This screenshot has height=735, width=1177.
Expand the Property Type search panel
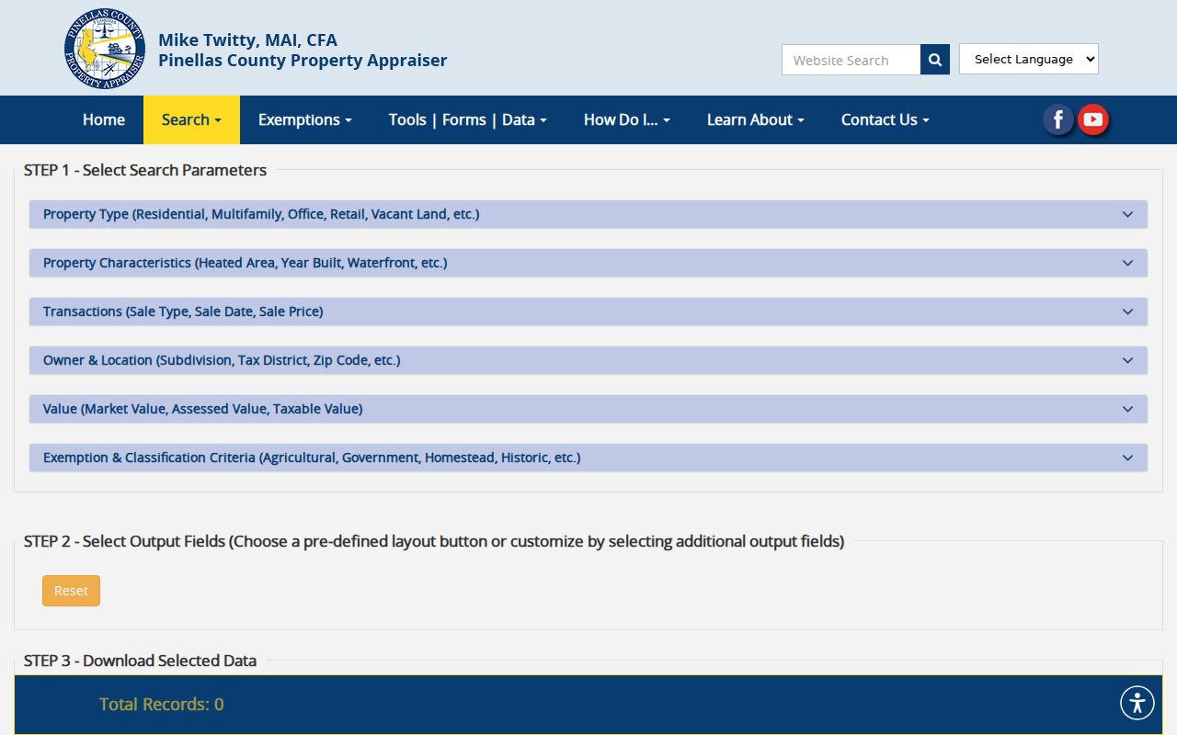click(588, 214)
